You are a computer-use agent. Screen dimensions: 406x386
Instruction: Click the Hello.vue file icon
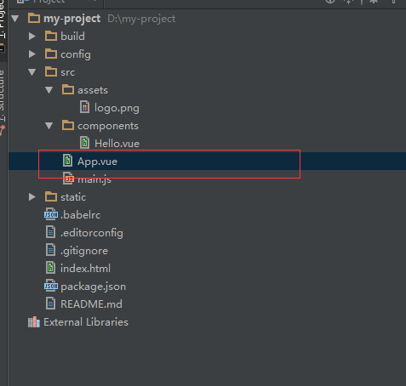(84, 143)
